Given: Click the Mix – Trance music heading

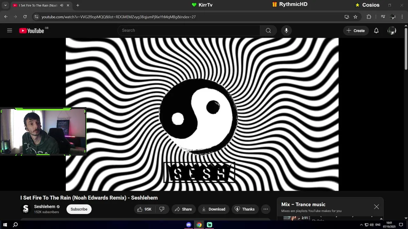Looking at the screenshot, I should (x=303, y=205).
